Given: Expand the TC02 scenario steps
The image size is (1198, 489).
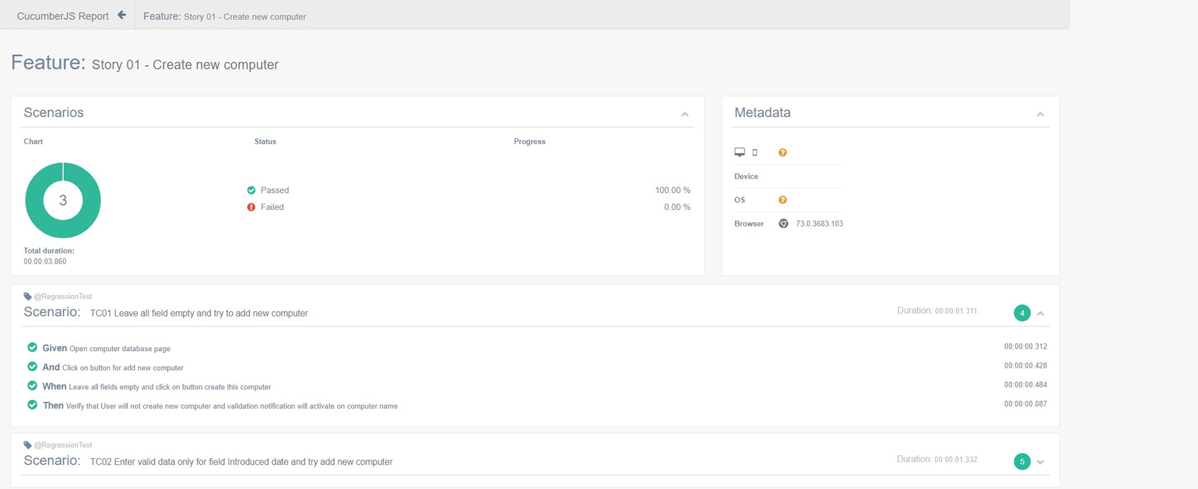Looking at the screenshot, I should (1040, 462).
